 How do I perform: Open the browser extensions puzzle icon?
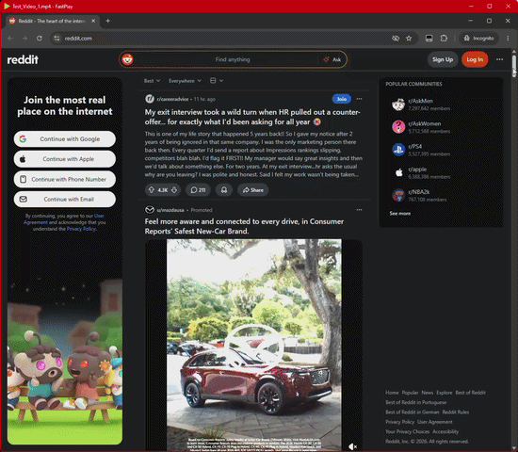pyautogui.click(x=444, y=39)
